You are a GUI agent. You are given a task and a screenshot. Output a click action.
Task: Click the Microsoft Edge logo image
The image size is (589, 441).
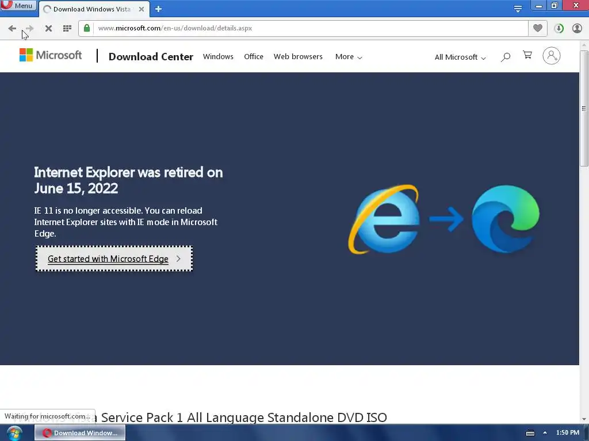point(506,219)
